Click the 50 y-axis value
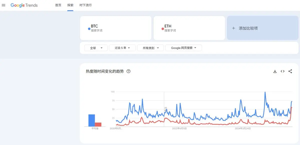Viewport: 300px width, 145px height. pos(113,109)
